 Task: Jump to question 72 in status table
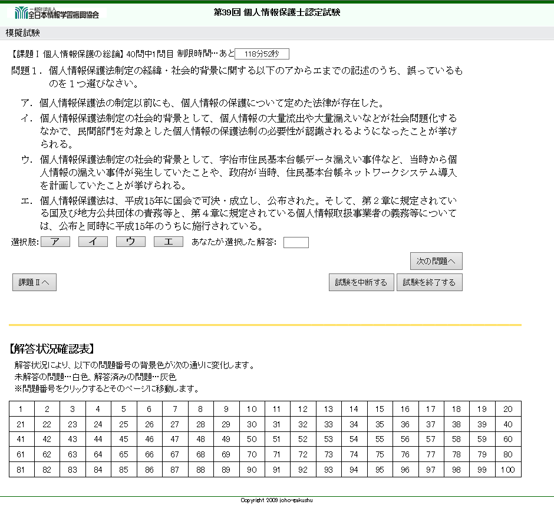click(303, 454)
